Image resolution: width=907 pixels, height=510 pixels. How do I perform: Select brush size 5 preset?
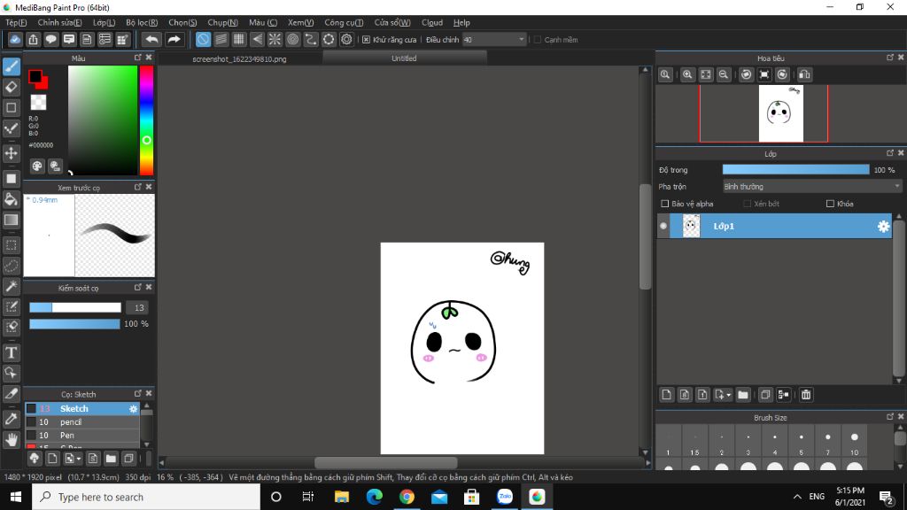(801, 443)
